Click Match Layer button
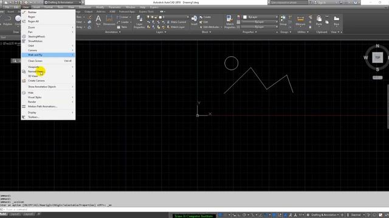Viewport: 389px width, 218px height. pos(176,27)
